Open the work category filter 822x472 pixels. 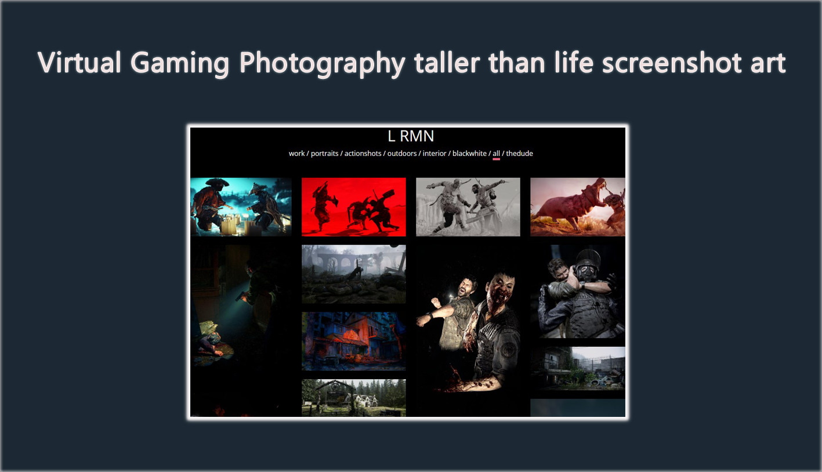coord(296,153)
